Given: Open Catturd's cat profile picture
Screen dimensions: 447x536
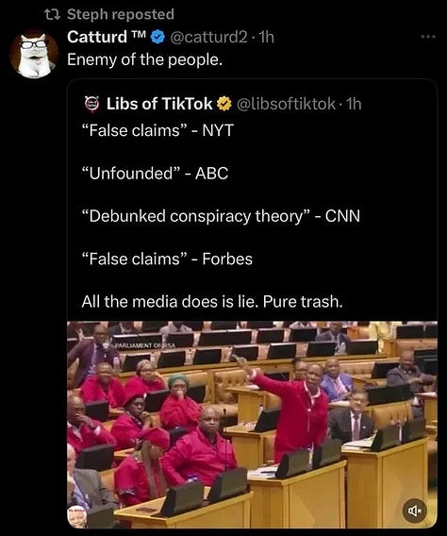Looking at the screenshot, I should [x=33, y=54].
